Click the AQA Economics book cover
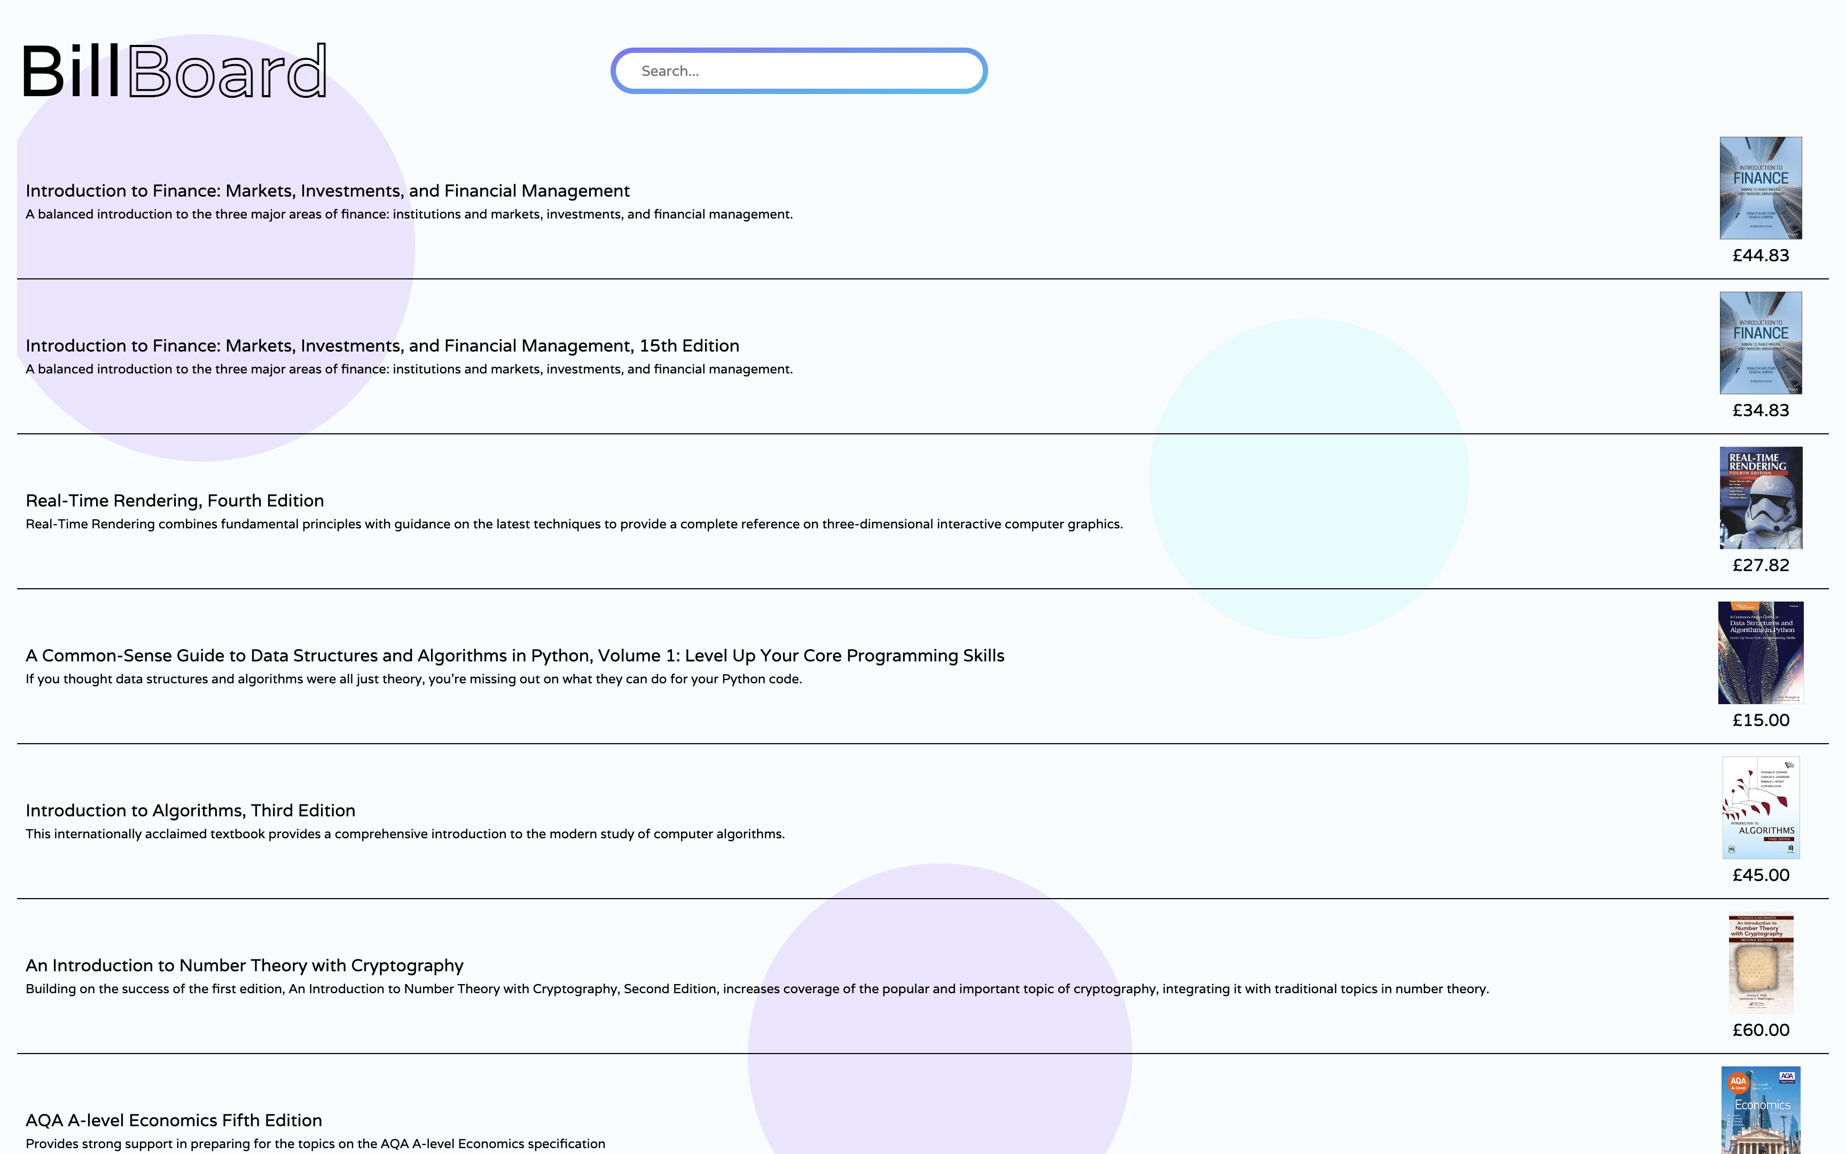 (1761, 1111)
